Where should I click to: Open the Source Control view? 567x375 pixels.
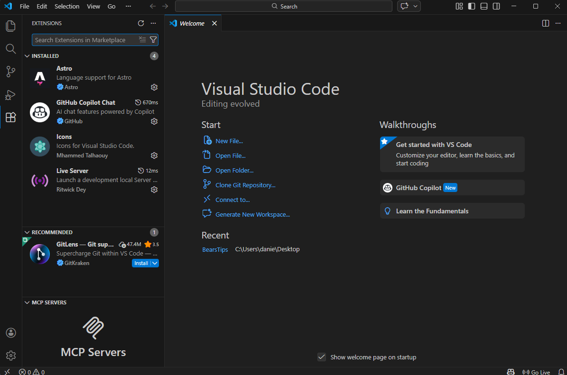click(10, 71)
